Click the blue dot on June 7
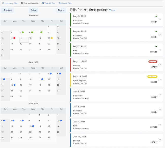165x148 pixels. tap(4, 79)
